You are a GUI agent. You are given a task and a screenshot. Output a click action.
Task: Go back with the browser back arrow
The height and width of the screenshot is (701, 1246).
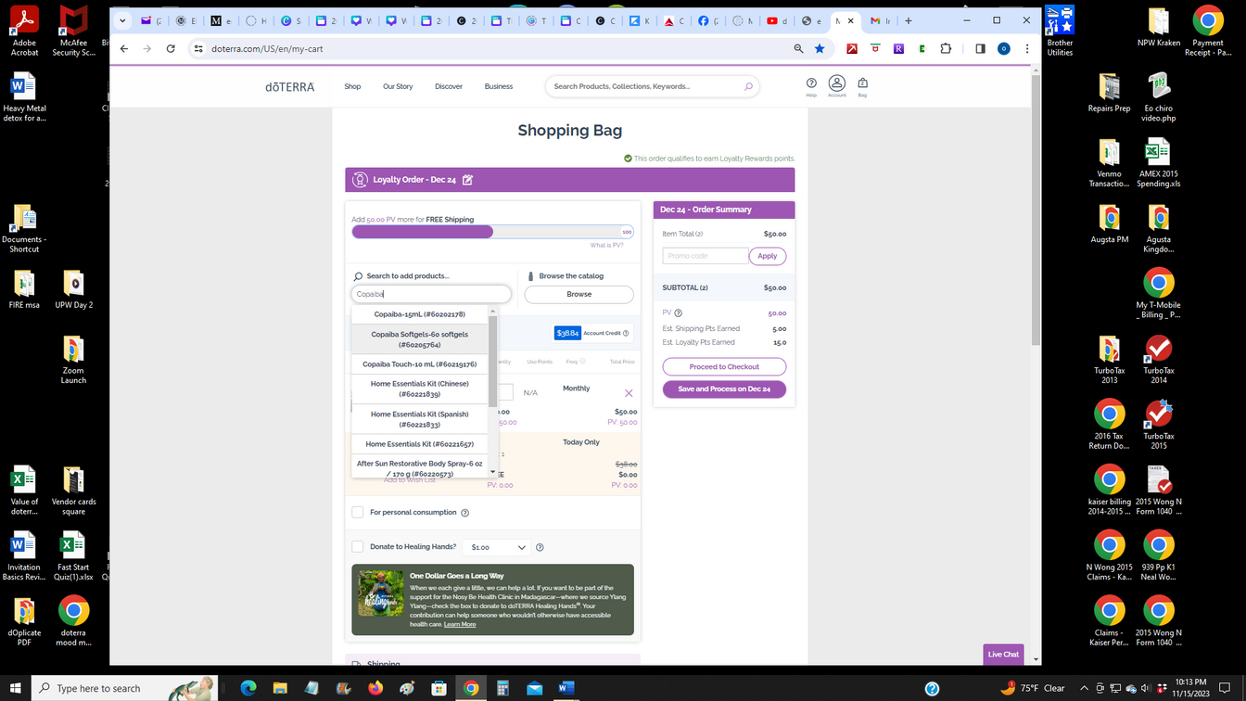tap(124, 48)
